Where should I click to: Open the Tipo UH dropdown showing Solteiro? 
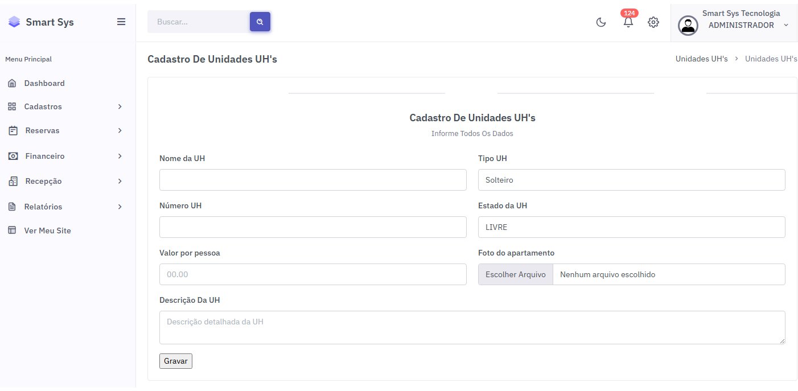click(x=631, y=180)
